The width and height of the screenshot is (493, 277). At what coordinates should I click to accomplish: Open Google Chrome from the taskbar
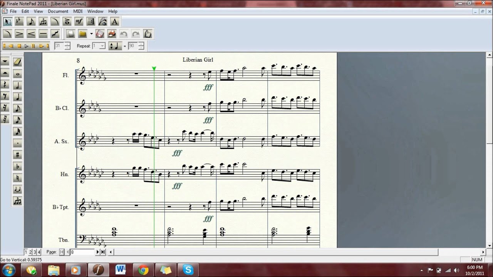point(143,270)
